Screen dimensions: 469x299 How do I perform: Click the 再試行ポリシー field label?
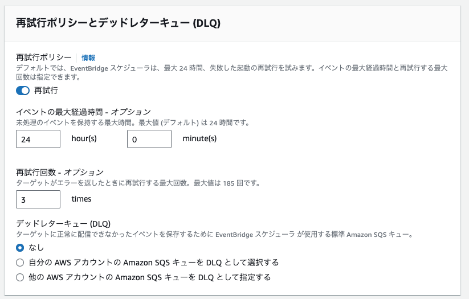pyautogui.click(x=44, y=58)
